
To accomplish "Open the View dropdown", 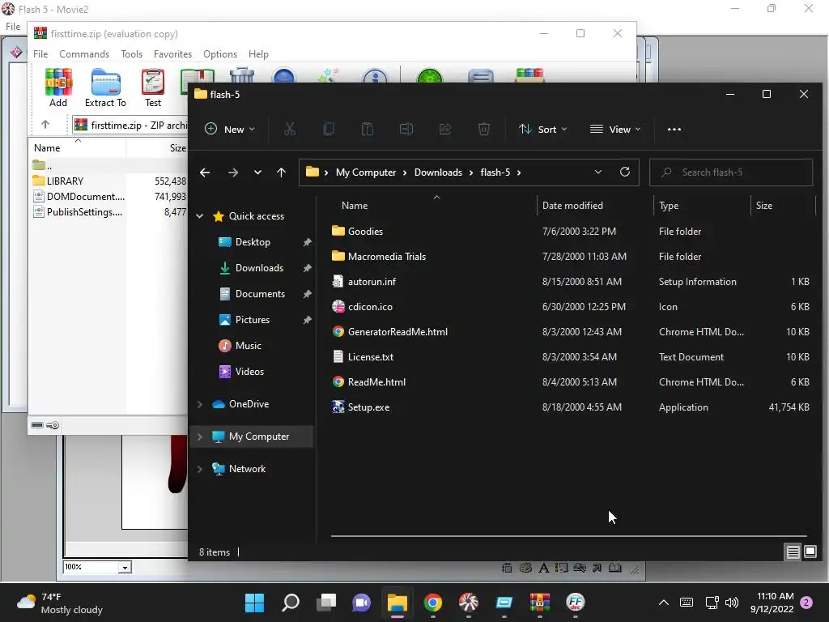I will click(x=615, y=129).
